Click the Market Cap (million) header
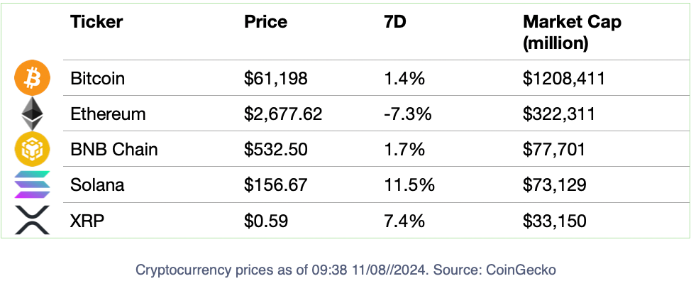The width and height of the screenshot is (691, 281). click(x=572, y=33)
